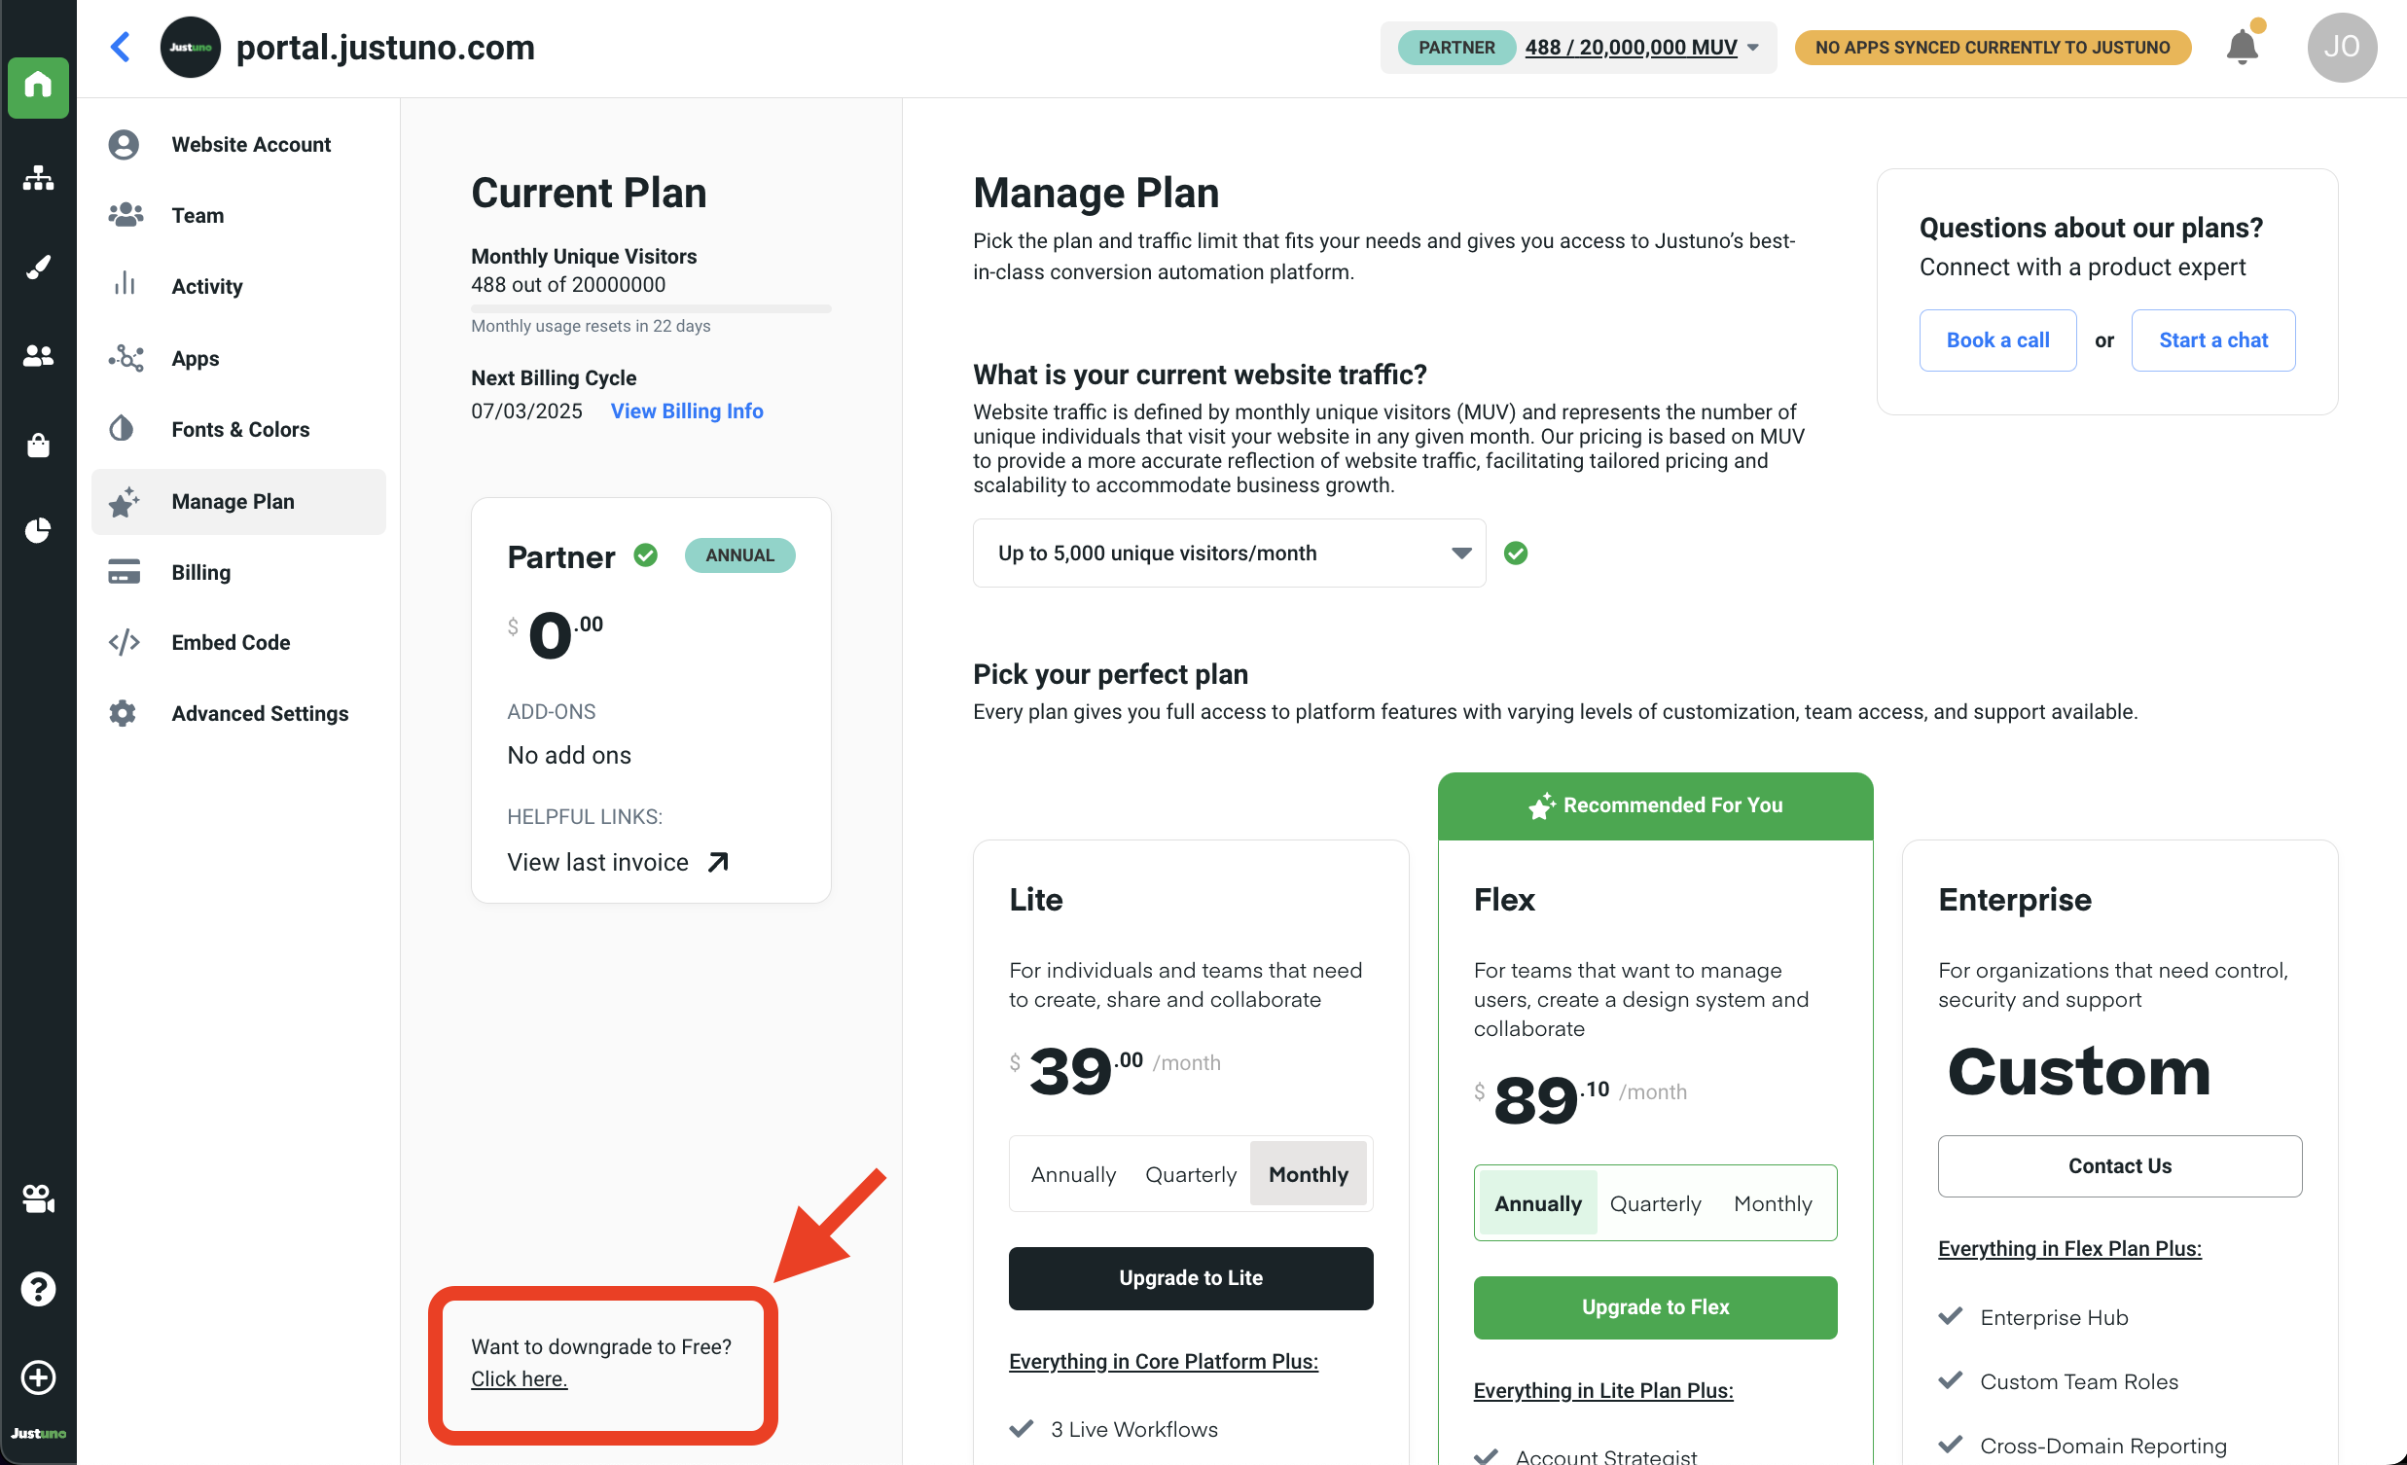
Task: Open the help question mark icon
Action: pos(38,1288)
